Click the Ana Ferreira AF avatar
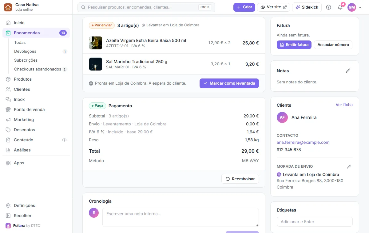The height and width of the screenshot is (233, 369). tap(282, 117)
